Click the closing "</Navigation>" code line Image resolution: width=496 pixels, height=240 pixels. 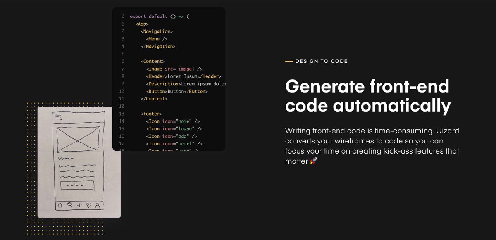coord(158,47)
